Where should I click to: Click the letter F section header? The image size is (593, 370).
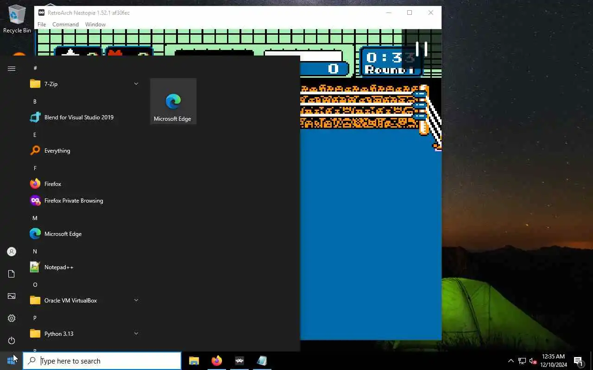[35, 168]
